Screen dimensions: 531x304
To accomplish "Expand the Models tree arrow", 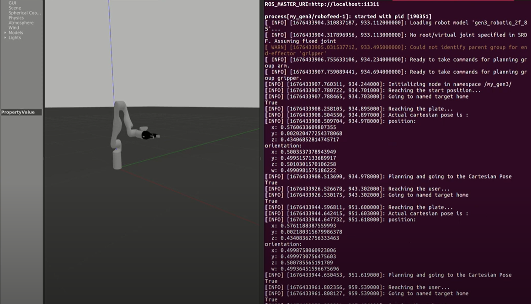I will [5, 33].
